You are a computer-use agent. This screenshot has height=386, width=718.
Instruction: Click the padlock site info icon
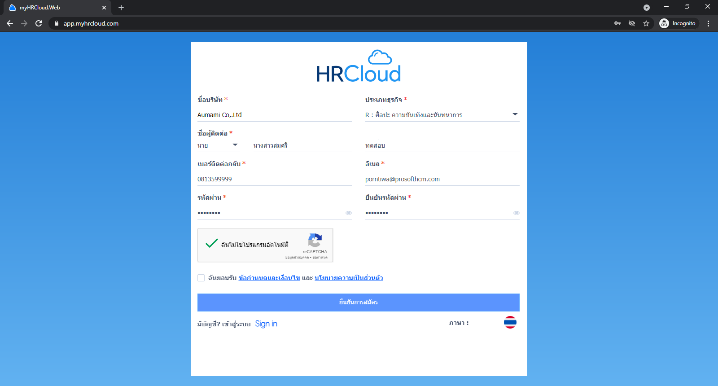[x=56, y=23]
